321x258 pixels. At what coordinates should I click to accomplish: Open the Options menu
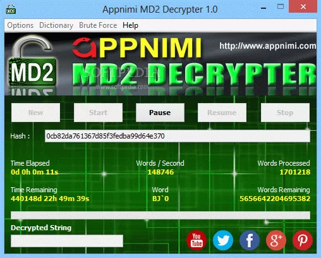20,25
